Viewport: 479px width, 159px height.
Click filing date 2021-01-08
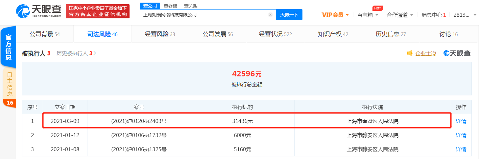tap(65, 149)
